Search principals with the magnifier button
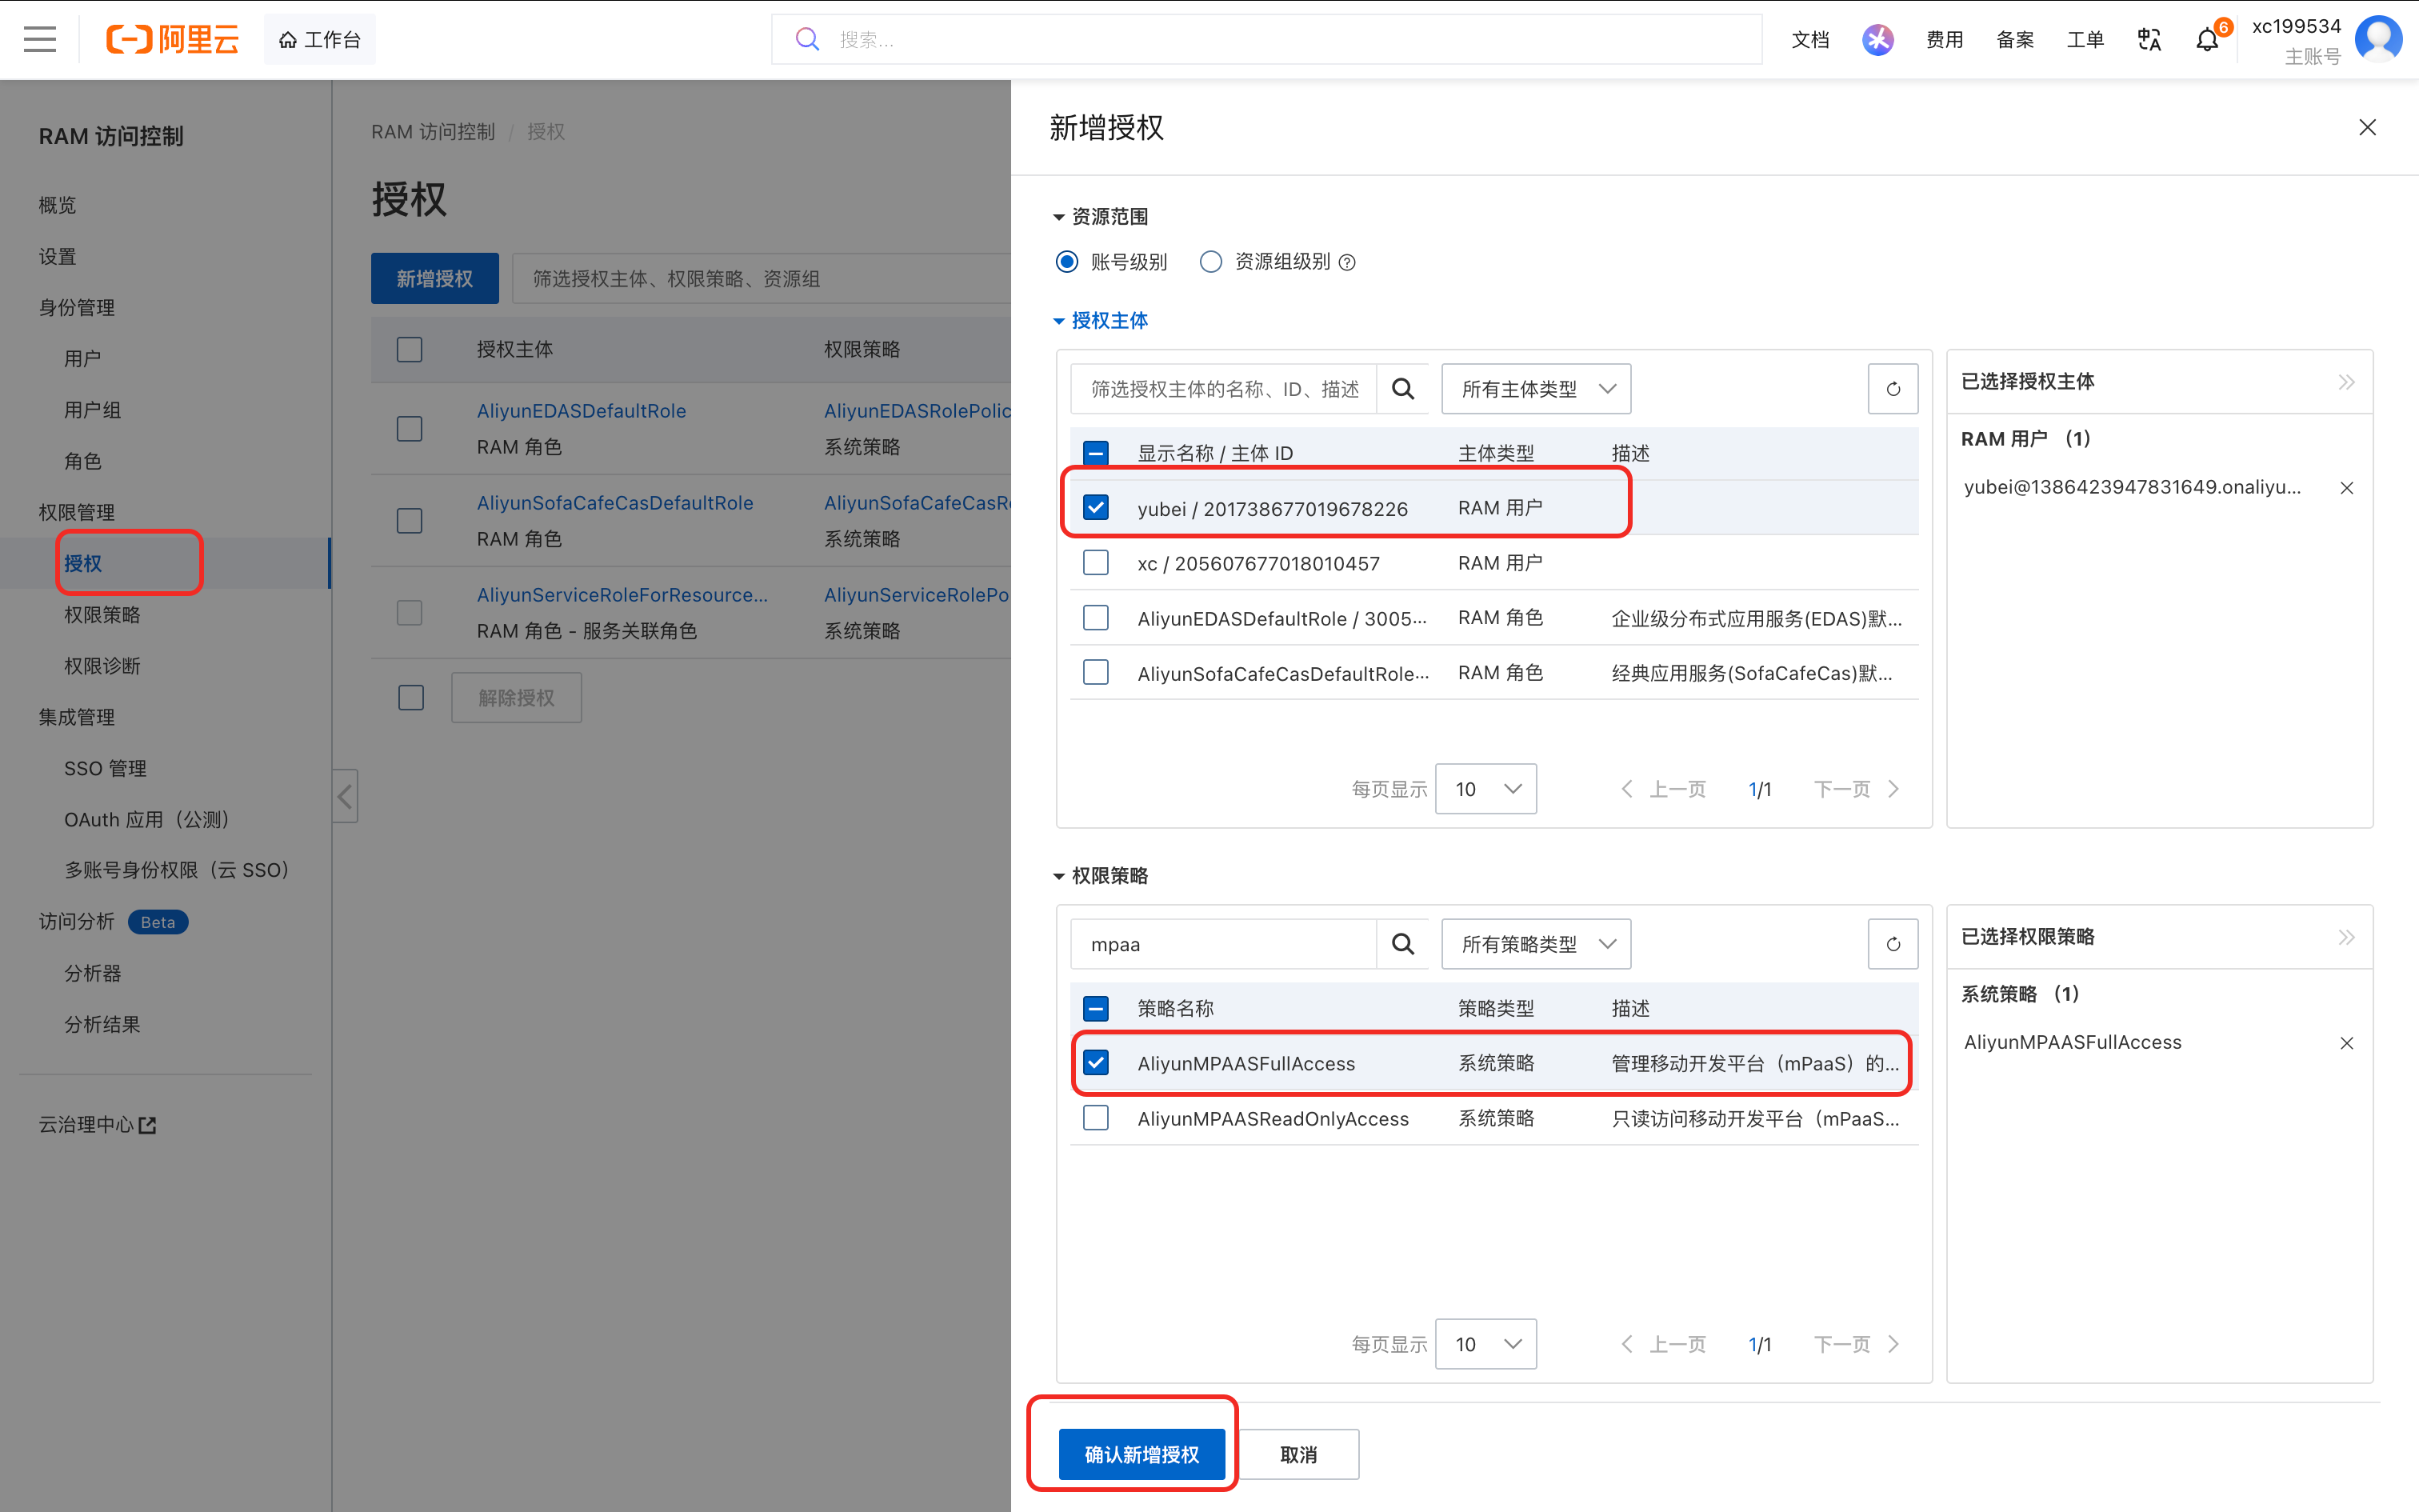The image size is (2419, 1512). click(1402, 389)
